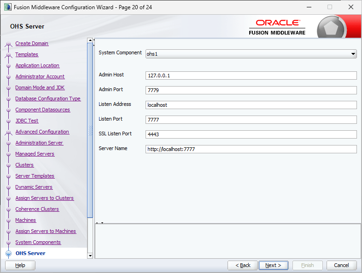Navigate to the Clusters step
The width and height of the screenshot is (362, 273).
pyautogui.click(x=24, y=165)
